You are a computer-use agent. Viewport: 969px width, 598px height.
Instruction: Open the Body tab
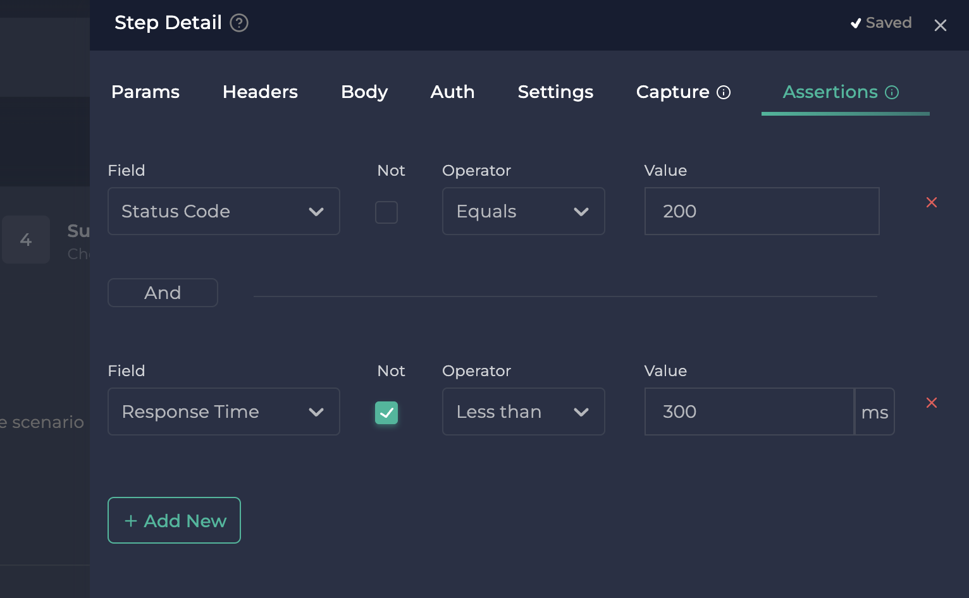364,92
